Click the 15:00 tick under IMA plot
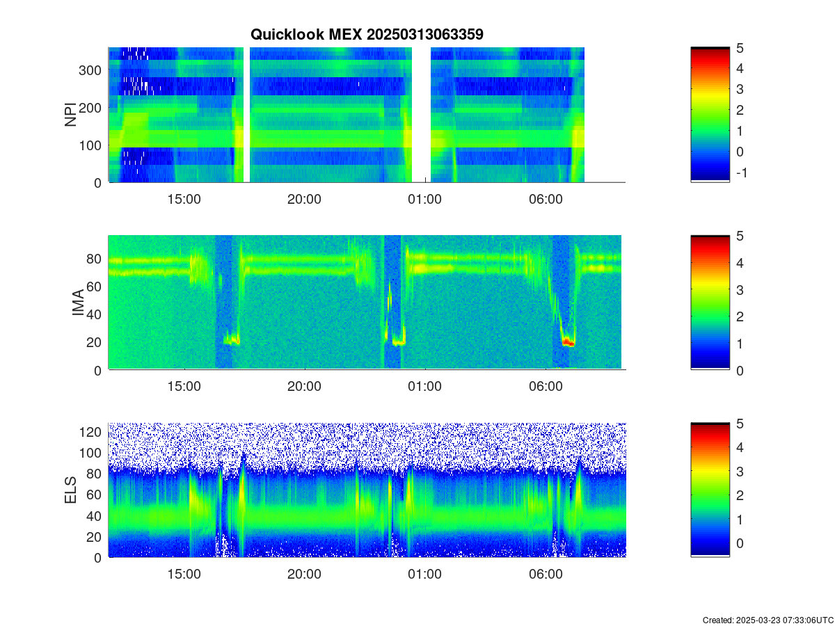This screenshot has height=626, width=835. click(x=184, y=387)
